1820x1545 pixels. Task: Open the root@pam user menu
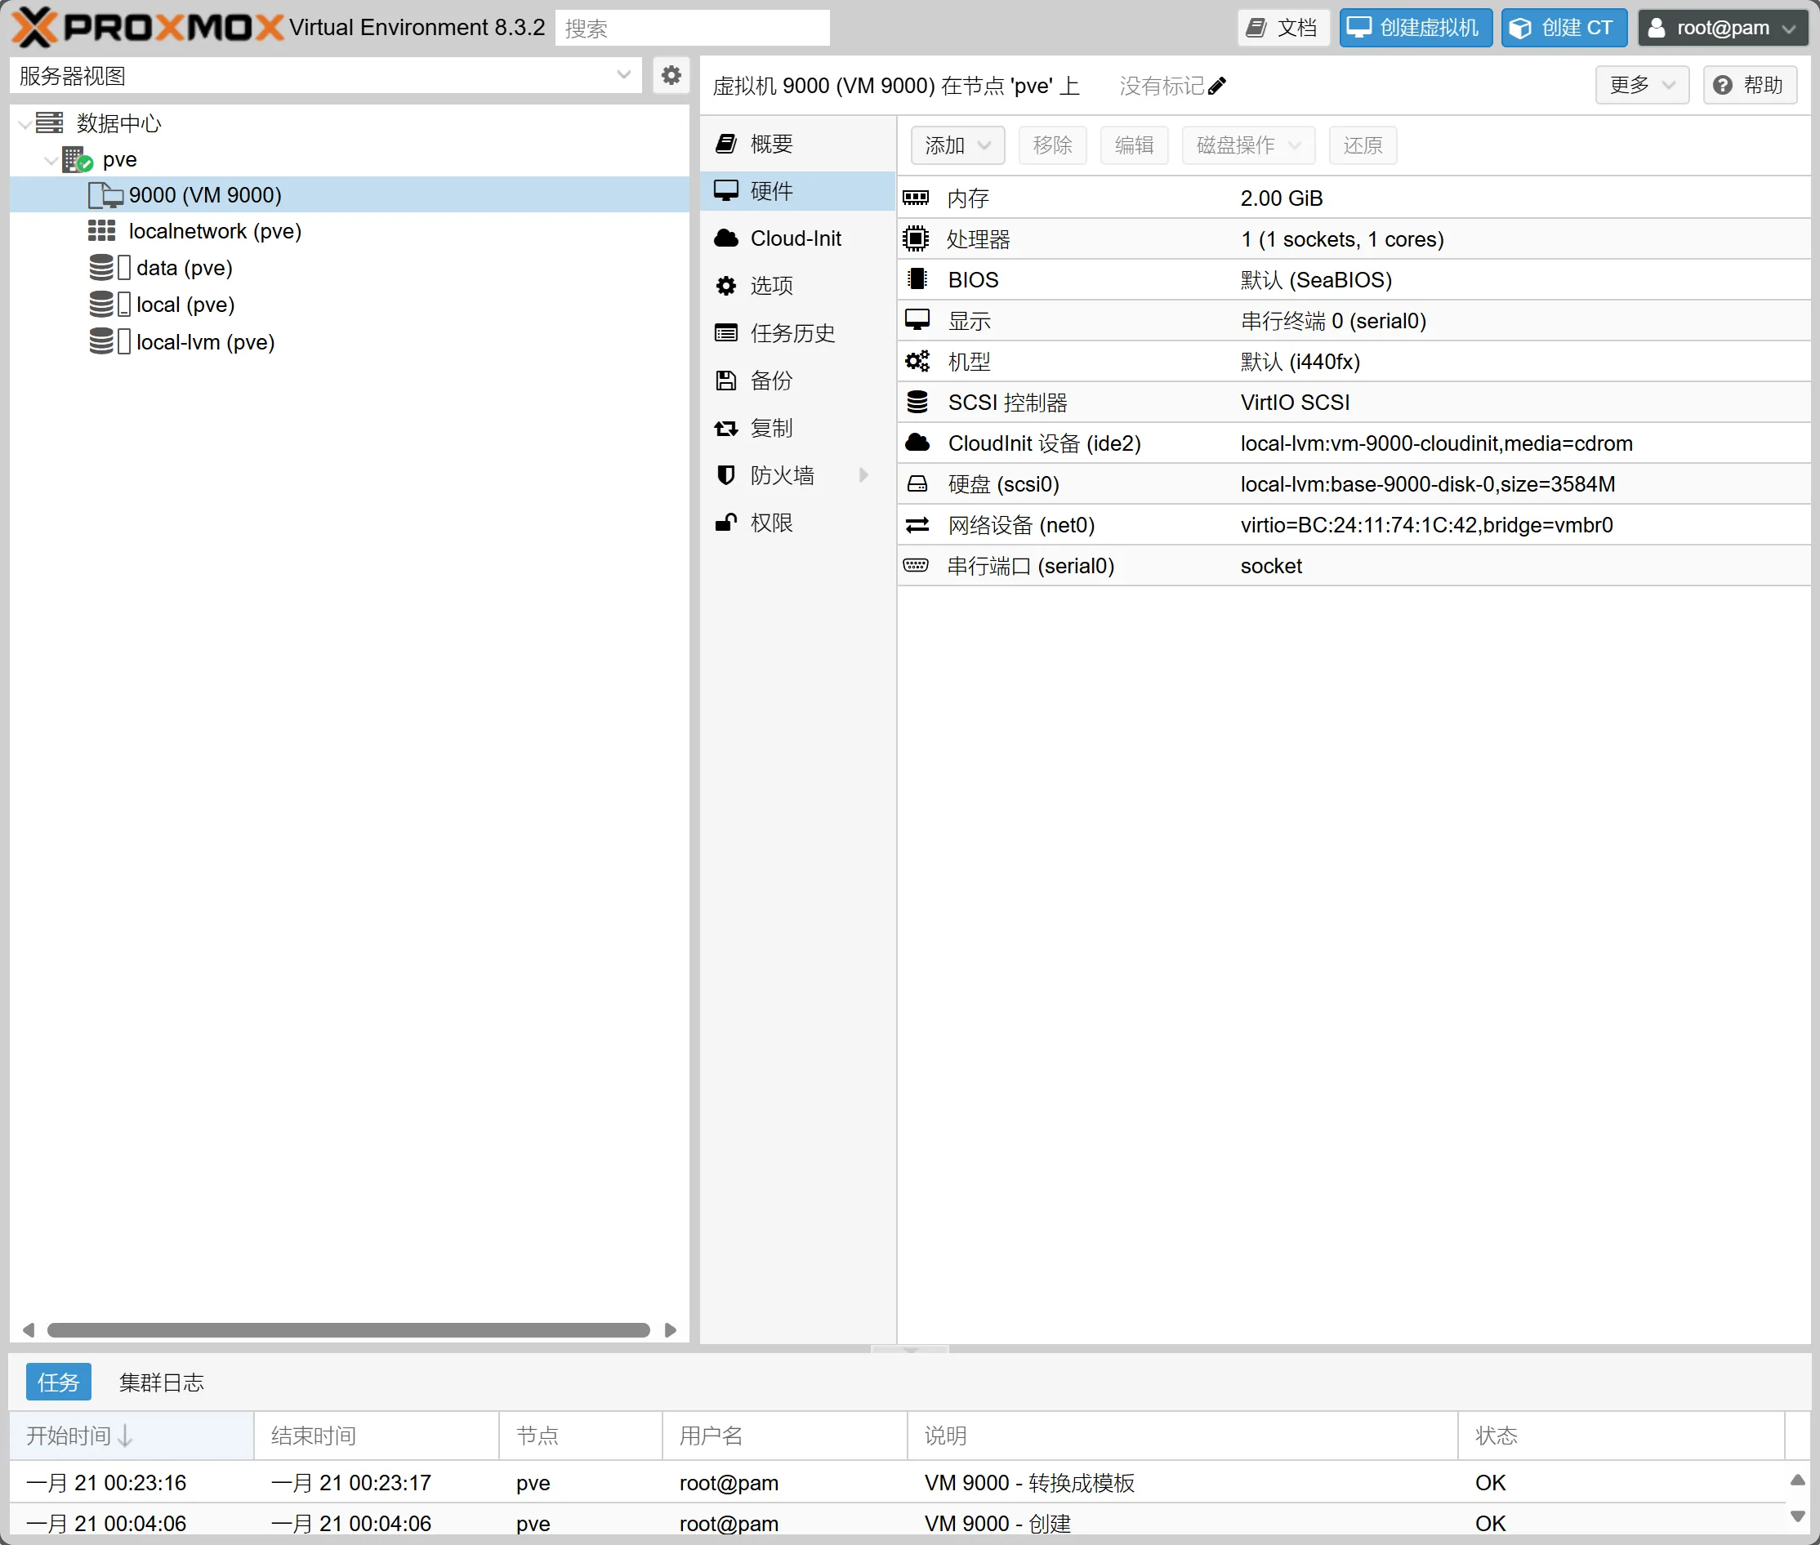pyautogui.click(x=1722, y=28)
